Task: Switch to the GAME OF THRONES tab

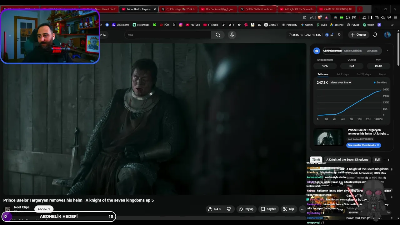Action: (x=336, y=9)
